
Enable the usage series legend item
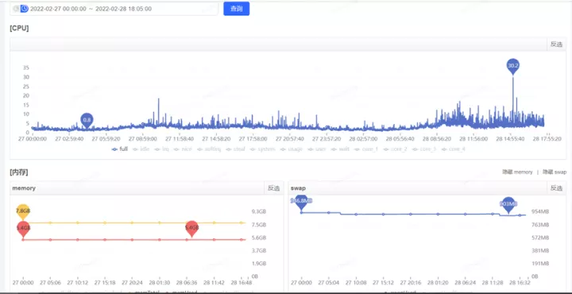pos(292,149)
